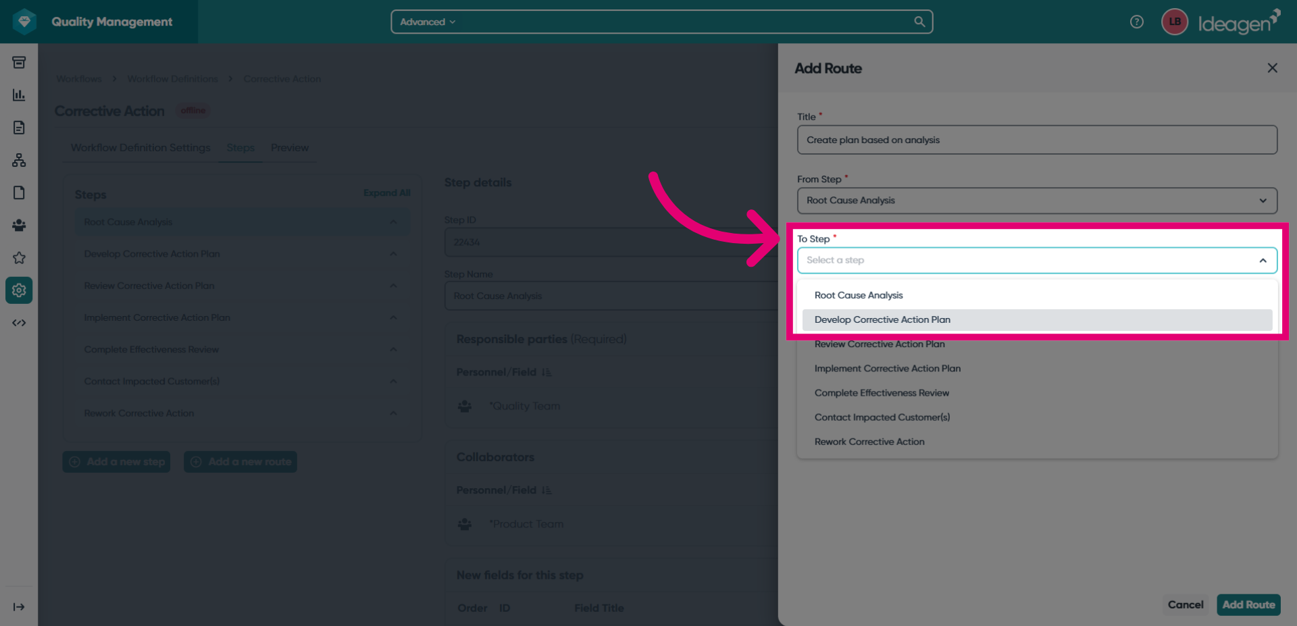1297x626 pixels.
Task: Open the hierarchy workflow sidebar icon
Action: (19, 160)
